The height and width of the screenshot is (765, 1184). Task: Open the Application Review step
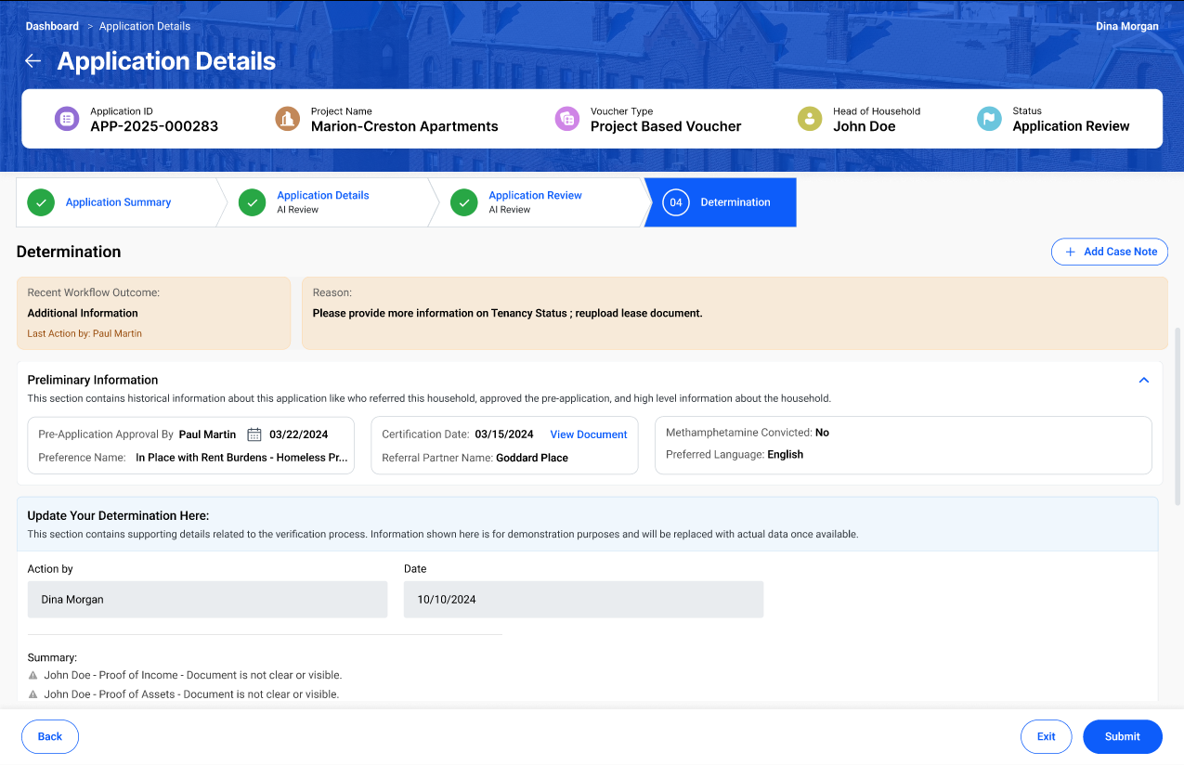coord(535,201)
